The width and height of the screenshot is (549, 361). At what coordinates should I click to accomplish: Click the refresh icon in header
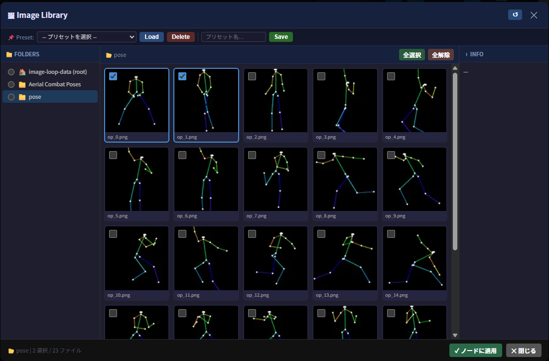tap(515, 15)
